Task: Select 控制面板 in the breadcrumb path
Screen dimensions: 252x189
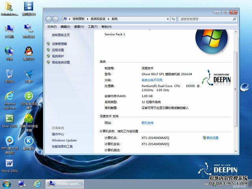Action: pyautogui.click(x=79, y=19)
